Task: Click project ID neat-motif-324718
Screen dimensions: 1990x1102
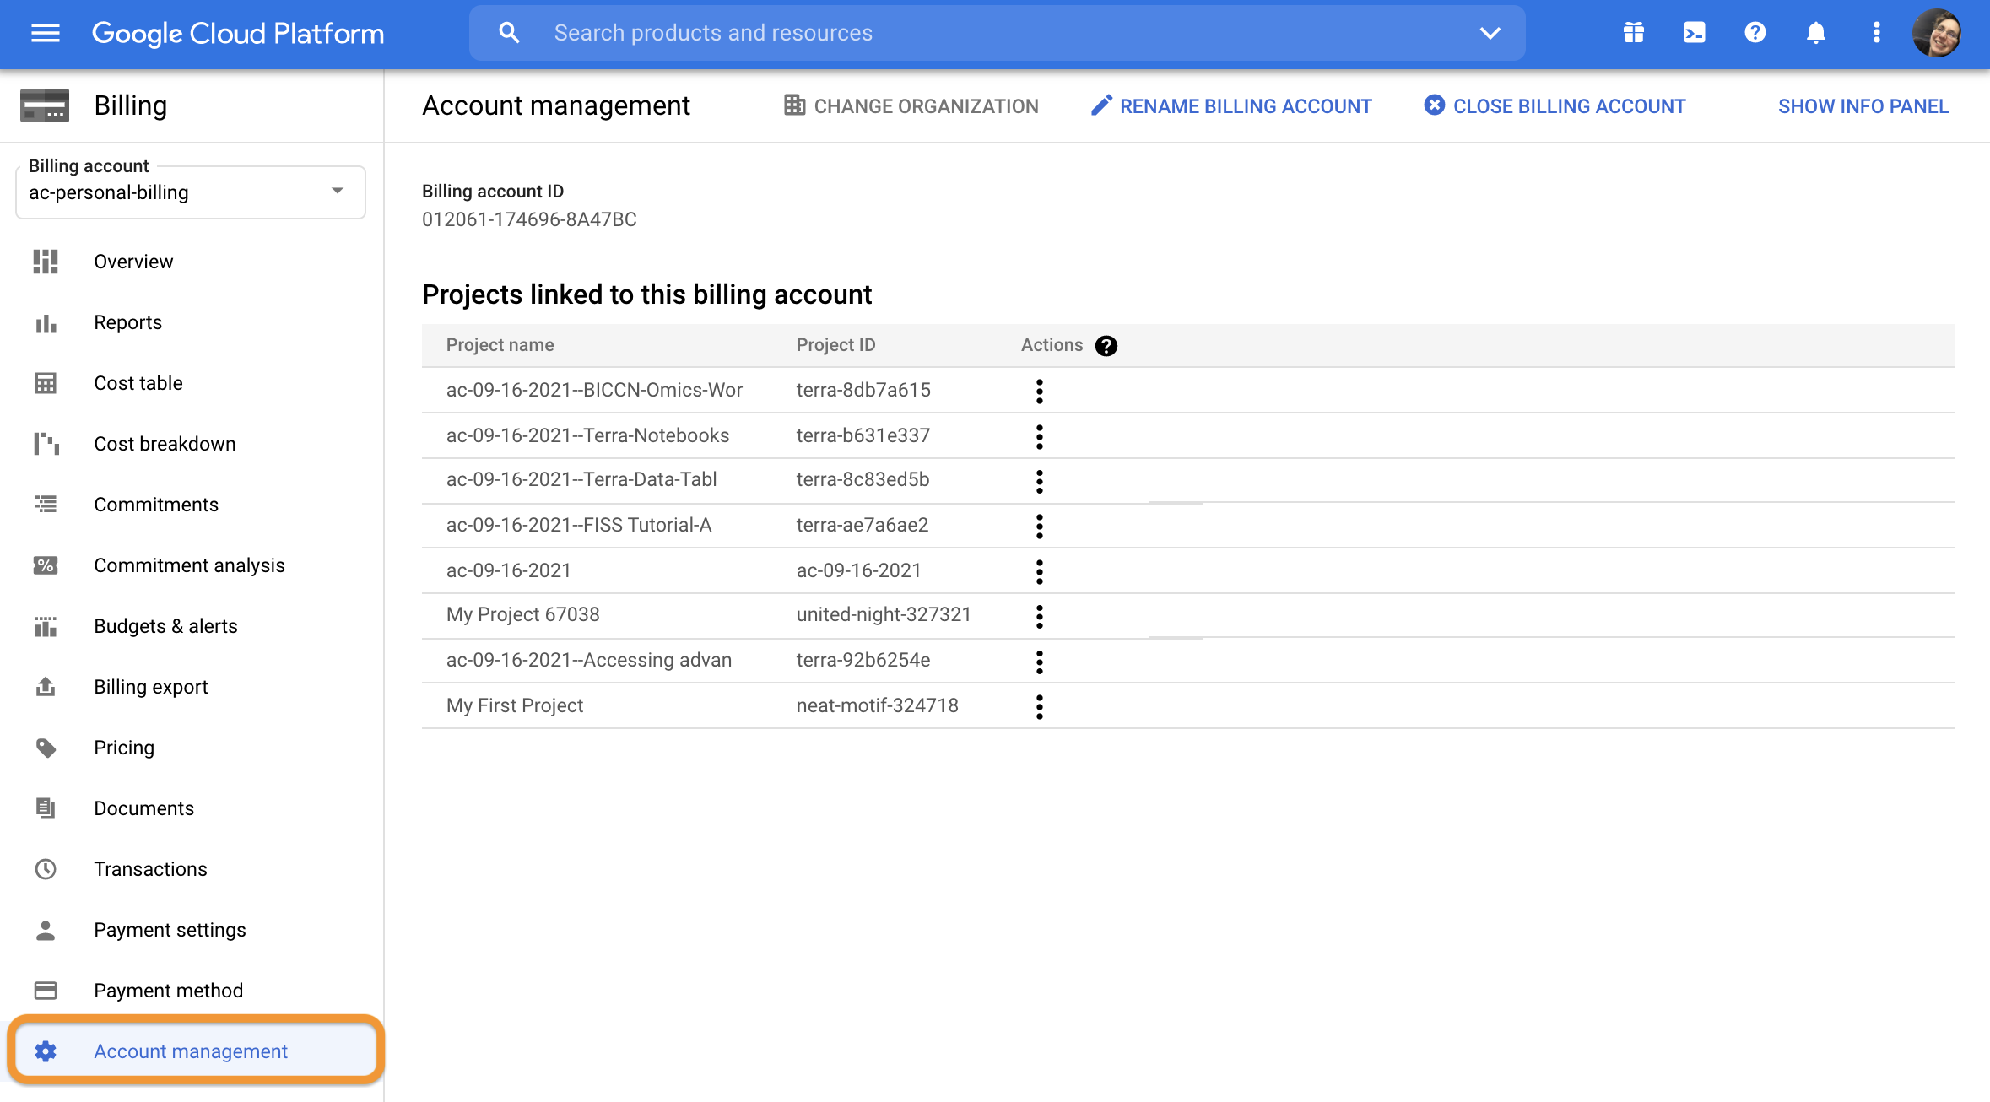Action: pyautogui.click(x=877, y=705)
